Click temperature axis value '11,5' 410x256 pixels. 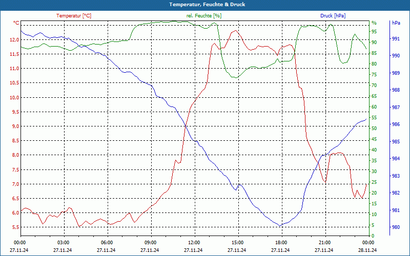pyautogui.click(x=14, y=54)
